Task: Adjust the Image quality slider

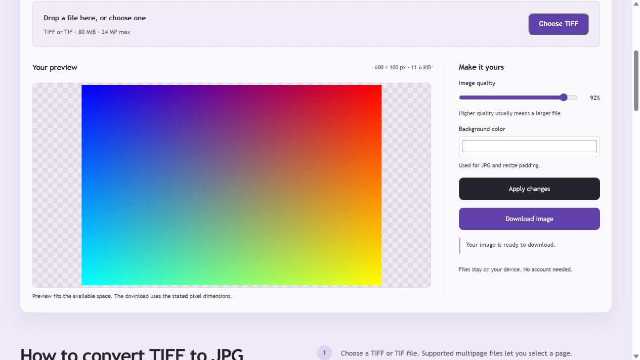Action: point(518,98)
